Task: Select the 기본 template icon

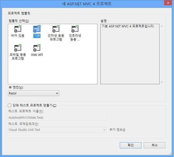Action: [x=37, y=29]
